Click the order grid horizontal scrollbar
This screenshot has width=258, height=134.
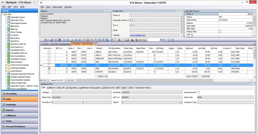(145, 80)
